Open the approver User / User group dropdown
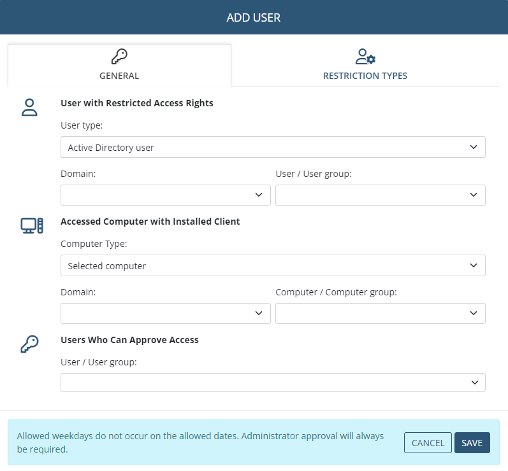 pyautogui.click(x=273, y=383)
